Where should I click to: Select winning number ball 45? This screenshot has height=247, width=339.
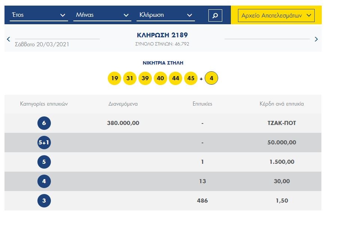coord(191,79)
